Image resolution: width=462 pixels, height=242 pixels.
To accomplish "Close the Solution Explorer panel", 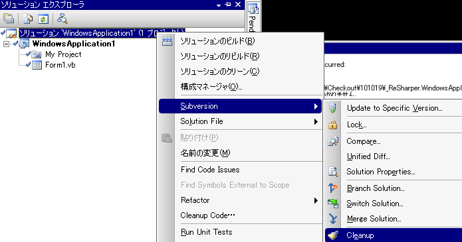I will (238, 5).
